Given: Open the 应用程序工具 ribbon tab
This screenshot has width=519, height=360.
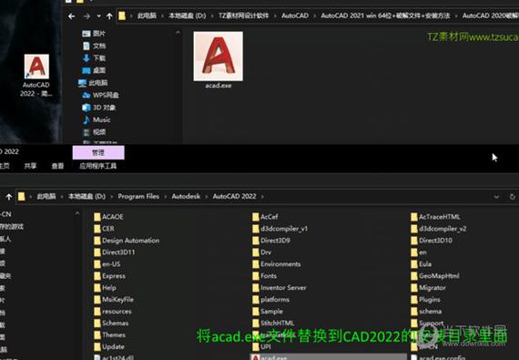Looking at the screenshot, I should (x=98, y=166).
